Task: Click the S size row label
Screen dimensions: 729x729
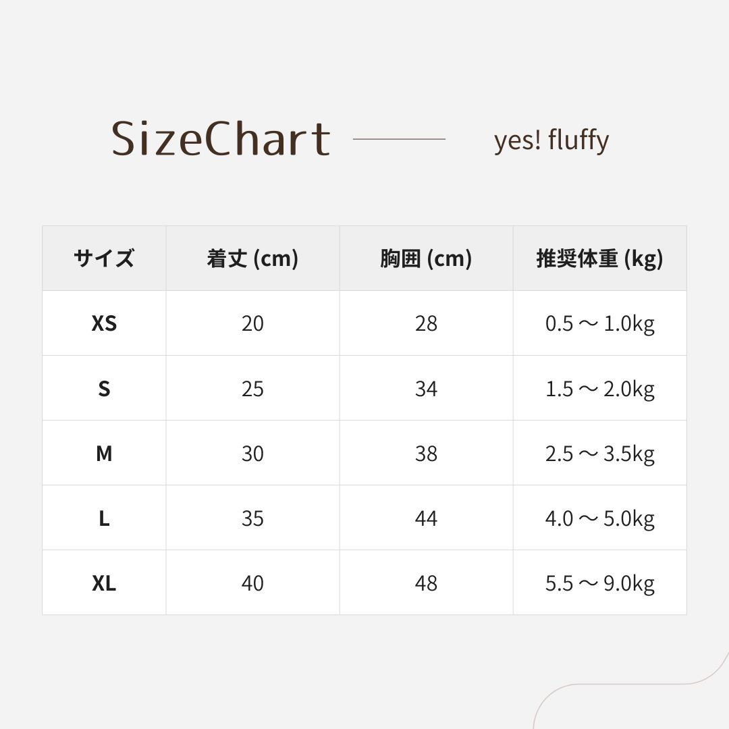Action: pos(104,389)
